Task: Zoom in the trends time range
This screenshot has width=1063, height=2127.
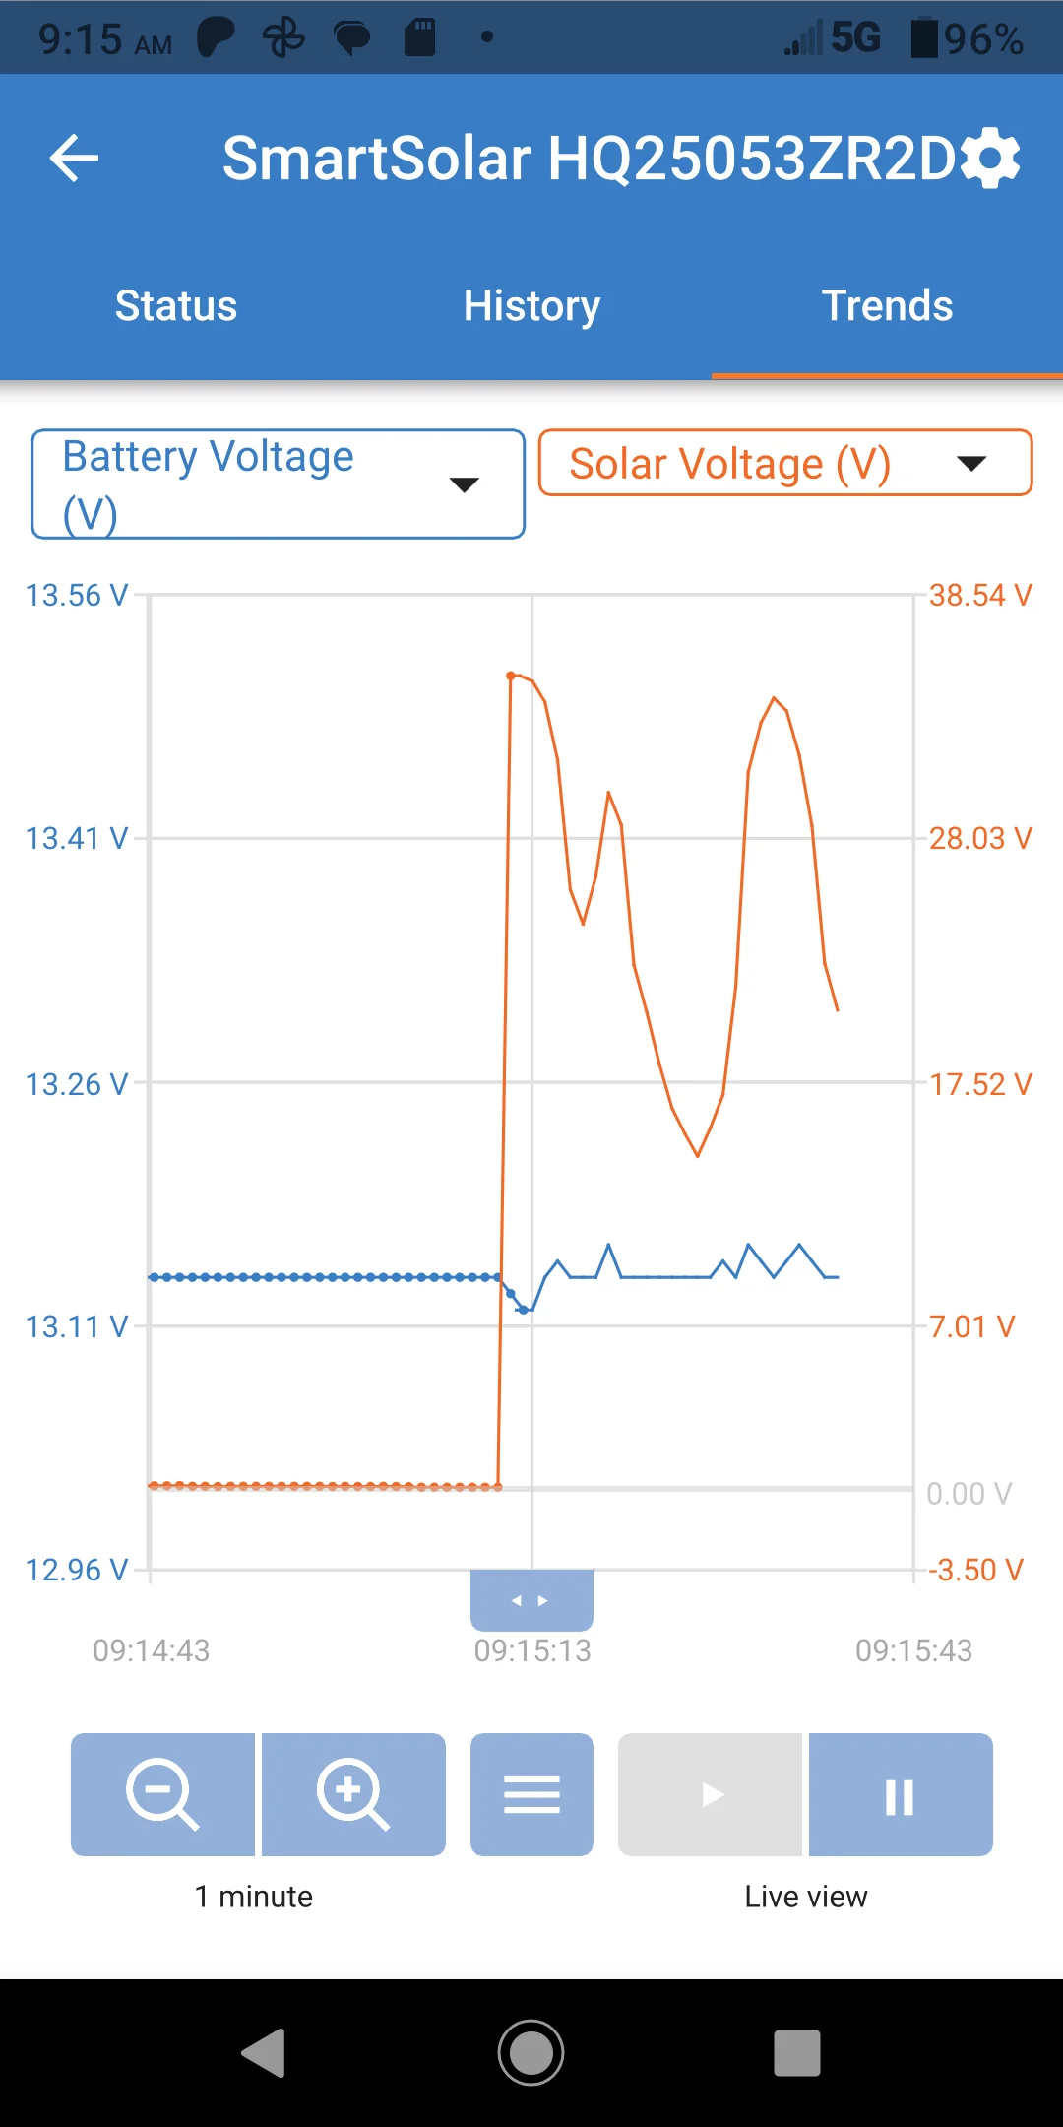Action: click(x=353, y=1794)
